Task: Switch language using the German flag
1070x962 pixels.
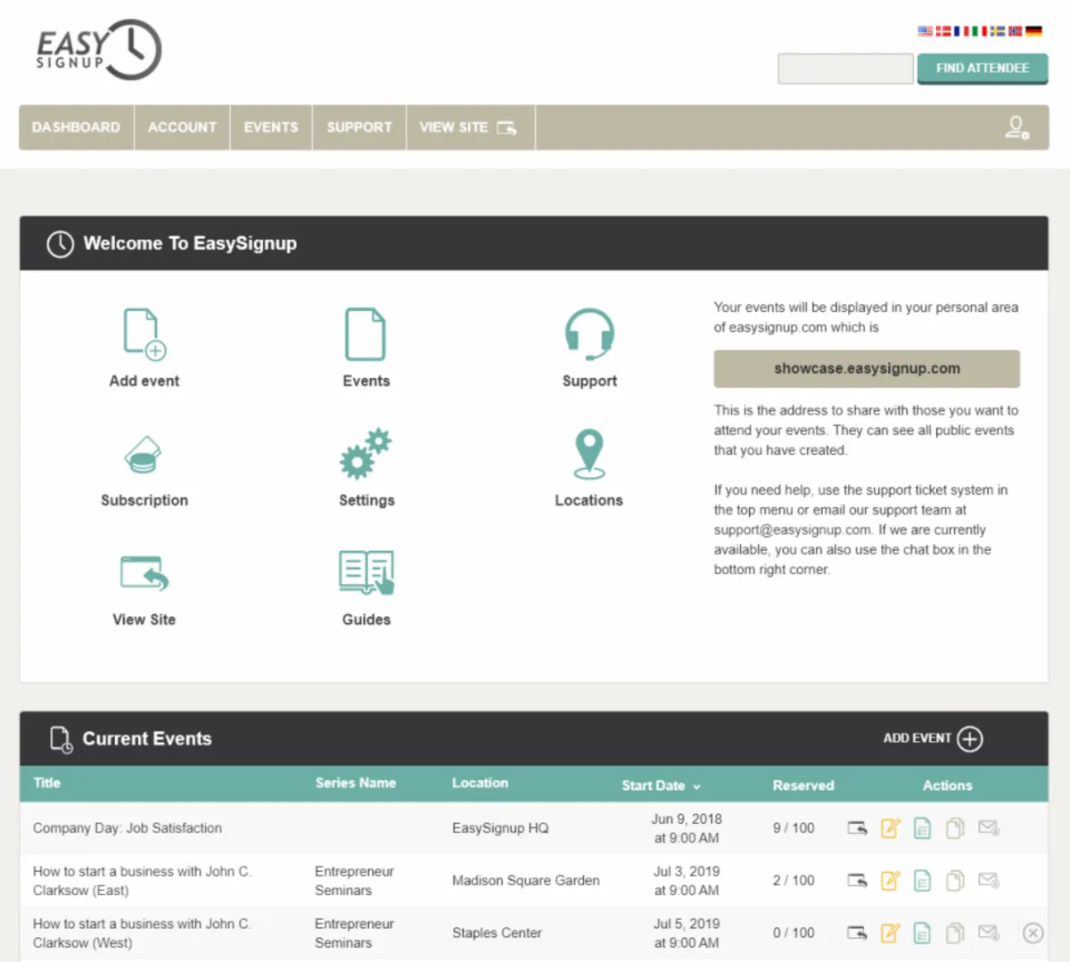Action: [x=1033, y=31]
